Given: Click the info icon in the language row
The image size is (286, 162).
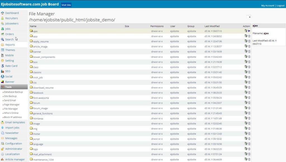Looking at the screenshot, I should click(249, 144).
